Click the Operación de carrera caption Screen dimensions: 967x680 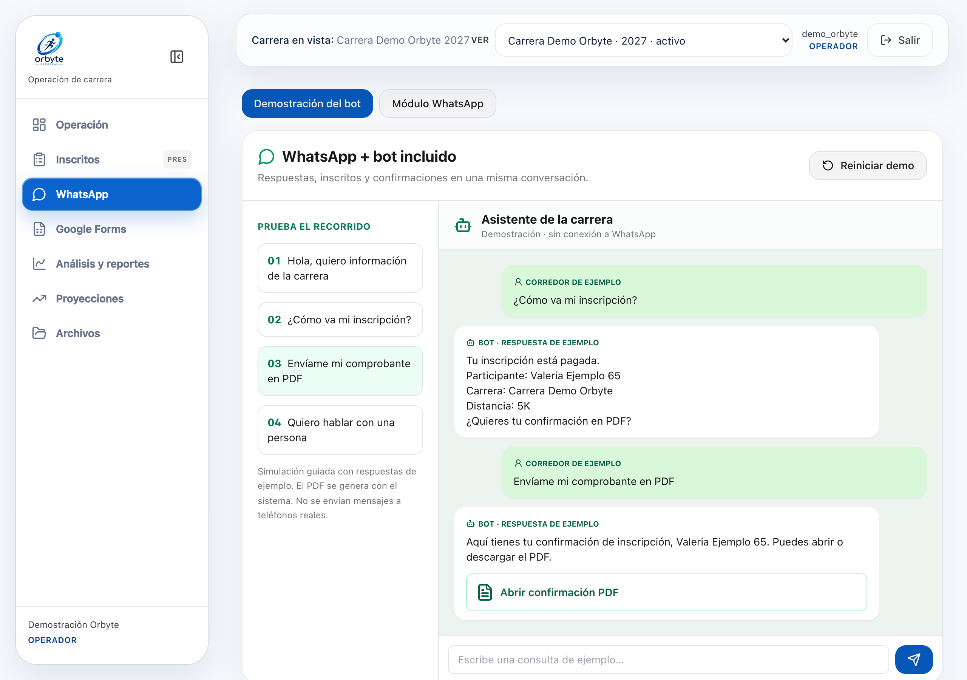pyautogui.click(x=70, y=80)
